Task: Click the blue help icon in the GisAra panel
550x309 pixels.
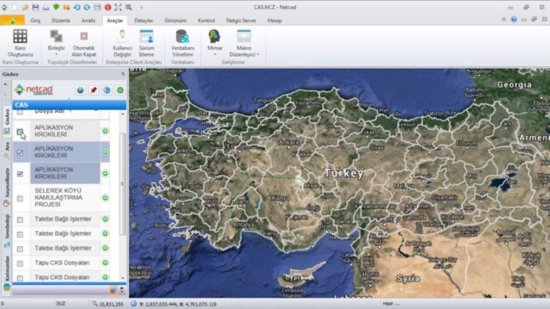Action: (107, 90)
